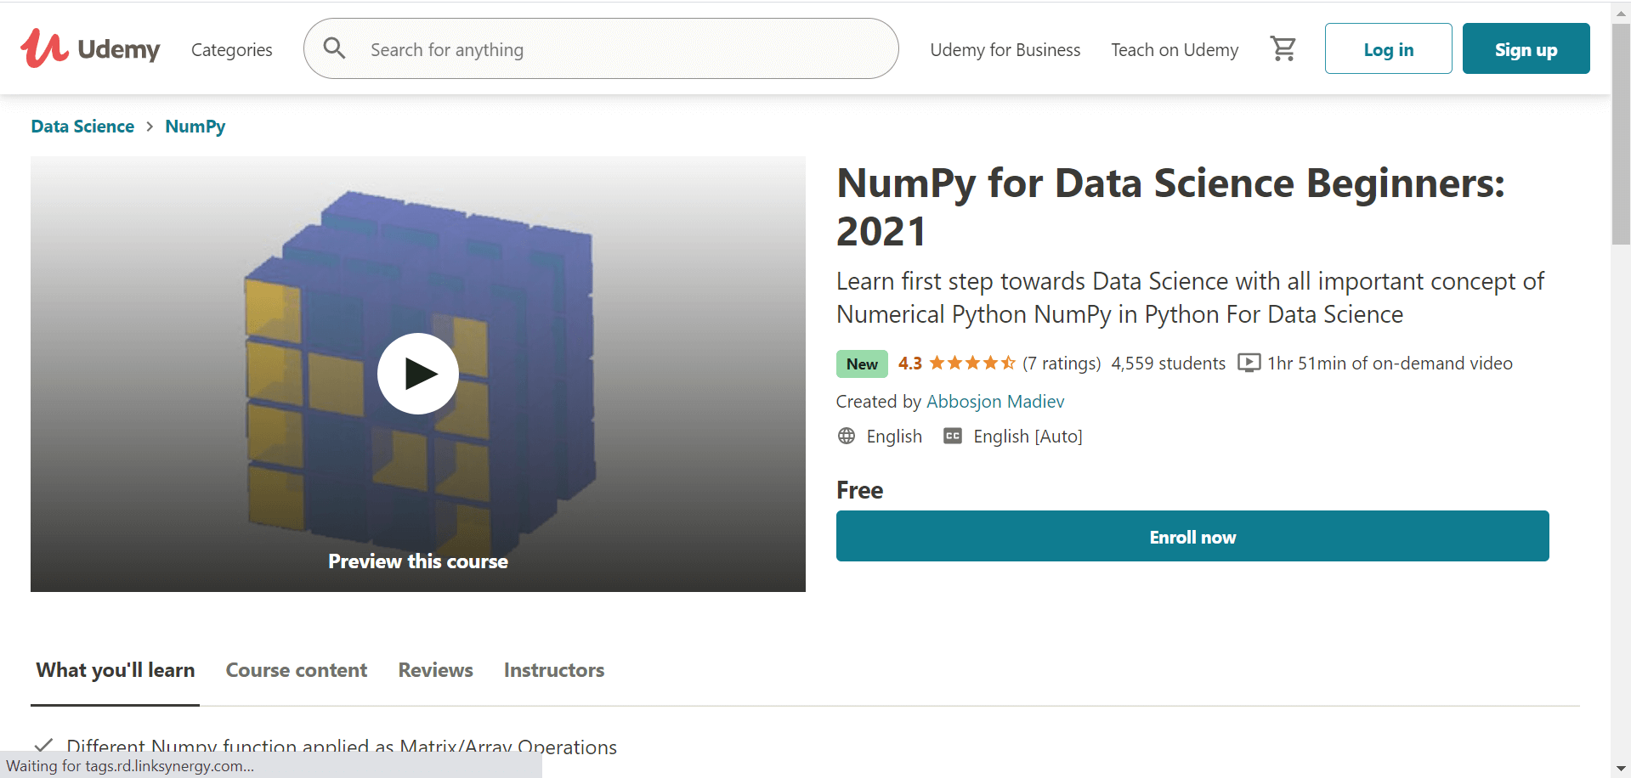Click the on-demand video icon

(x=1249, y=364)
